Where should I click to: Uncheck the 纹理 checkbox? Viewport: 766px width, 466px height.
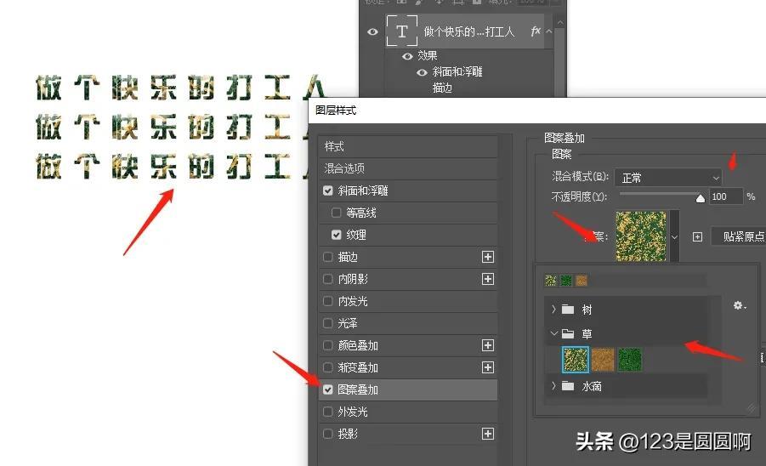pos(336,235)
